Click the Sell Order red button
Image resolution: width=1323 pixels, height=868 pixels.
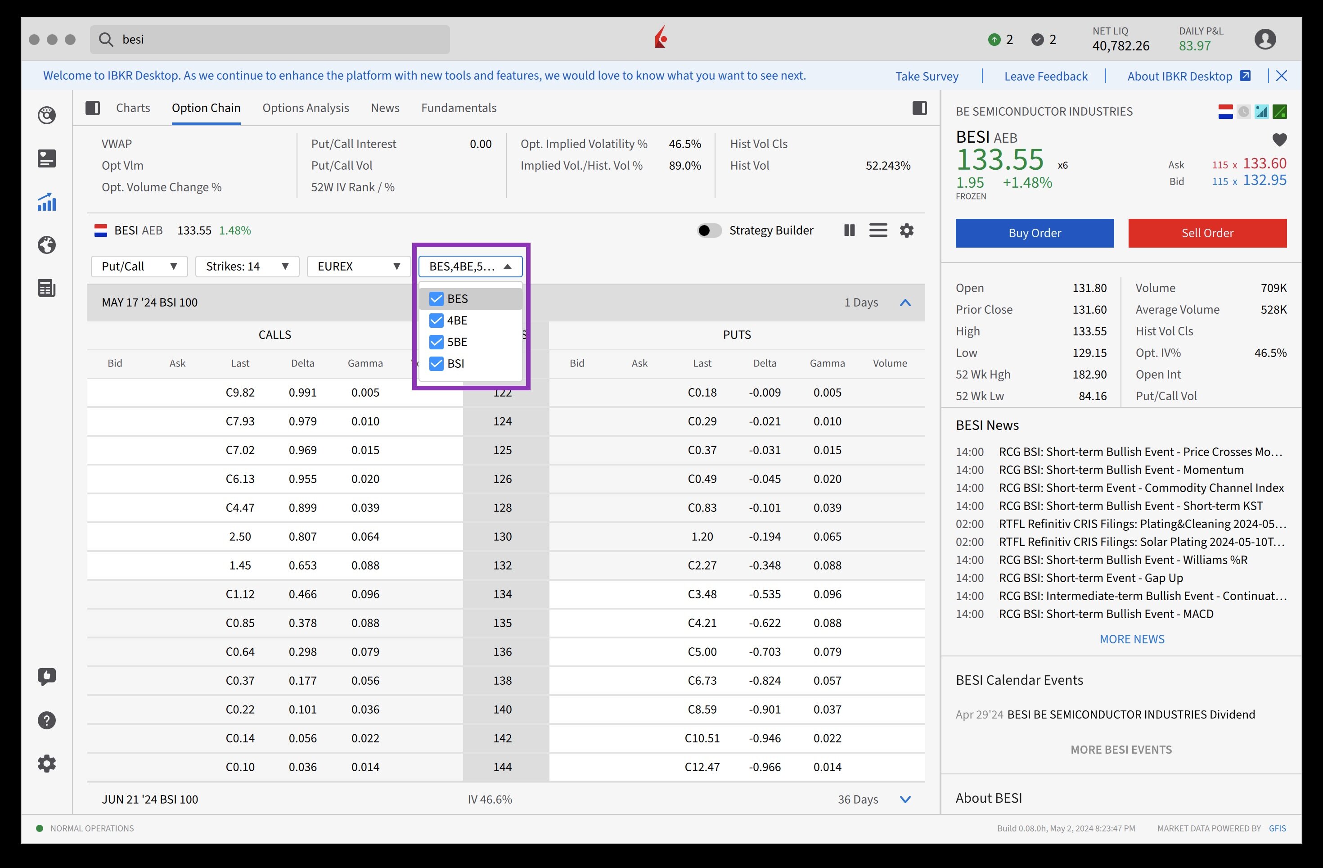point(1207,233)
